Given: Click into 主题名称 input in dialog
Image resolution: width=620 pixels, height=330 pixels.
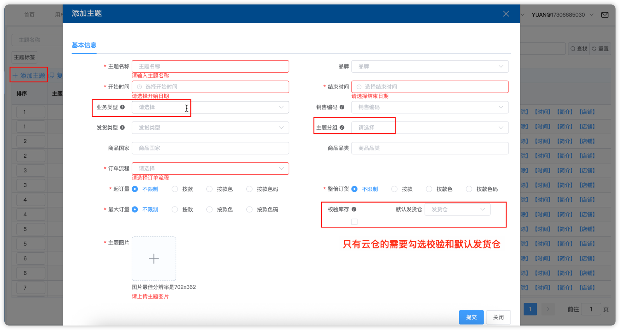Looking at the screenshot, I should coord(210,66).
